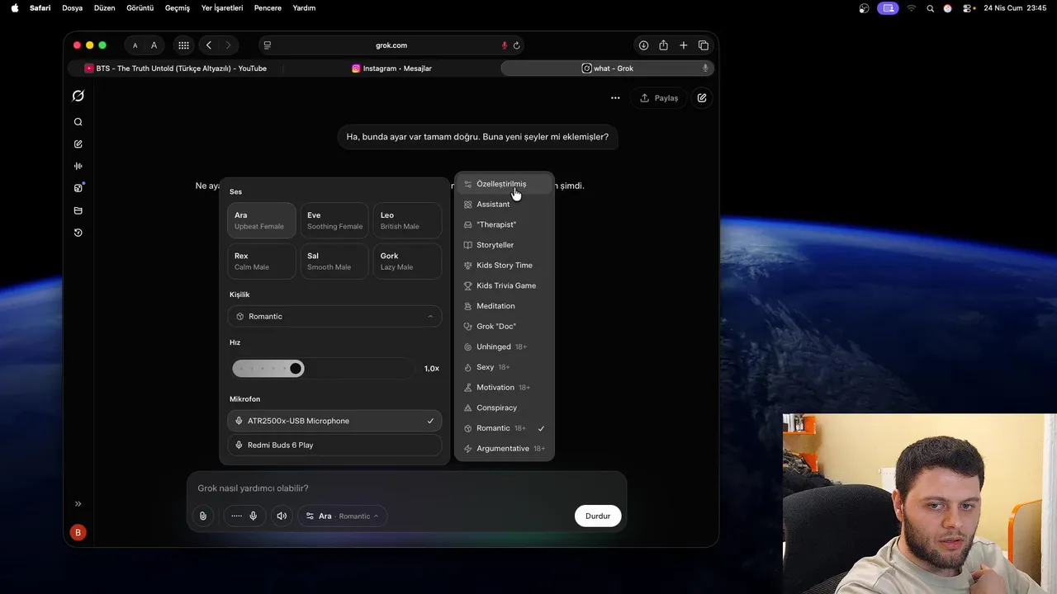Open the Wi-Fi status menu

pos(912,8)
